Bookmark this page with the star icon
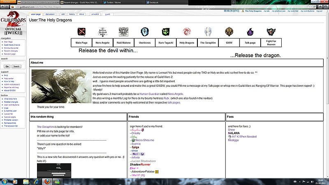The image size is (329, 185). click(x=308, y=7)
